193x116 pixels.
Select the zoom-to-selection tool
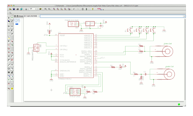(x=69, y=9)
